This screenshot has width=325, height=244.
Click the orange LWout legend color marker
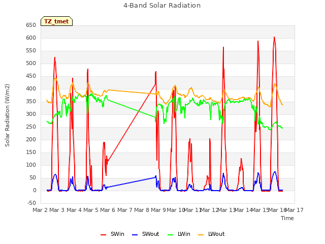coord(201,235)
